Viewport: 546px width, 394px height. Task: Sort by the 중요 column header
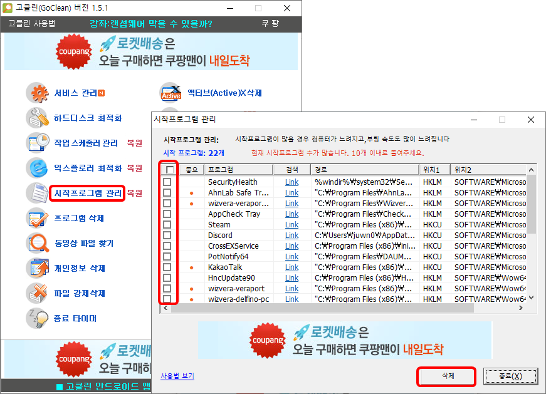(x=192, y=170)
